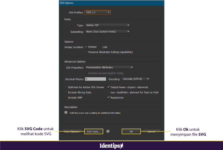Enable textPath element for Text on Path
The width and height of the screenshot is (223, 150).
(x=108, y=92)
